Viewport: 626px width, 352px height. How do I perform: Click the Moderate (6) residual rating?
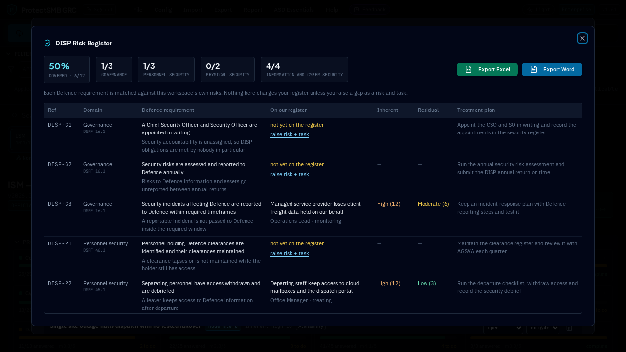(433, 204)
